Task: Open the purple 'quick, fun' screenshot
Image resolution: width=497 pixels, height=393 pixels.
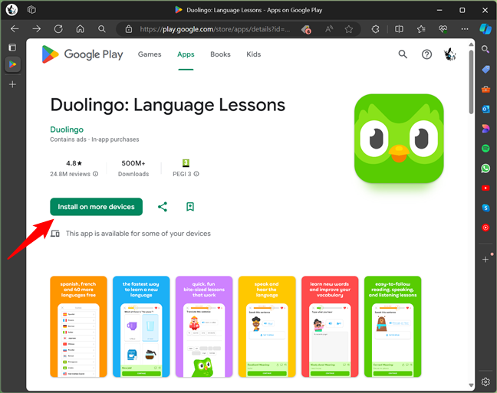Action: 204,326
